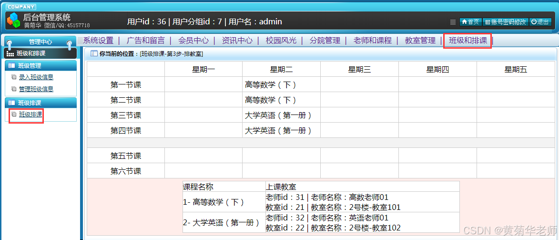559x240 pixels.
Task: Click the 用户名：admin header text
Action: [255, 22]
